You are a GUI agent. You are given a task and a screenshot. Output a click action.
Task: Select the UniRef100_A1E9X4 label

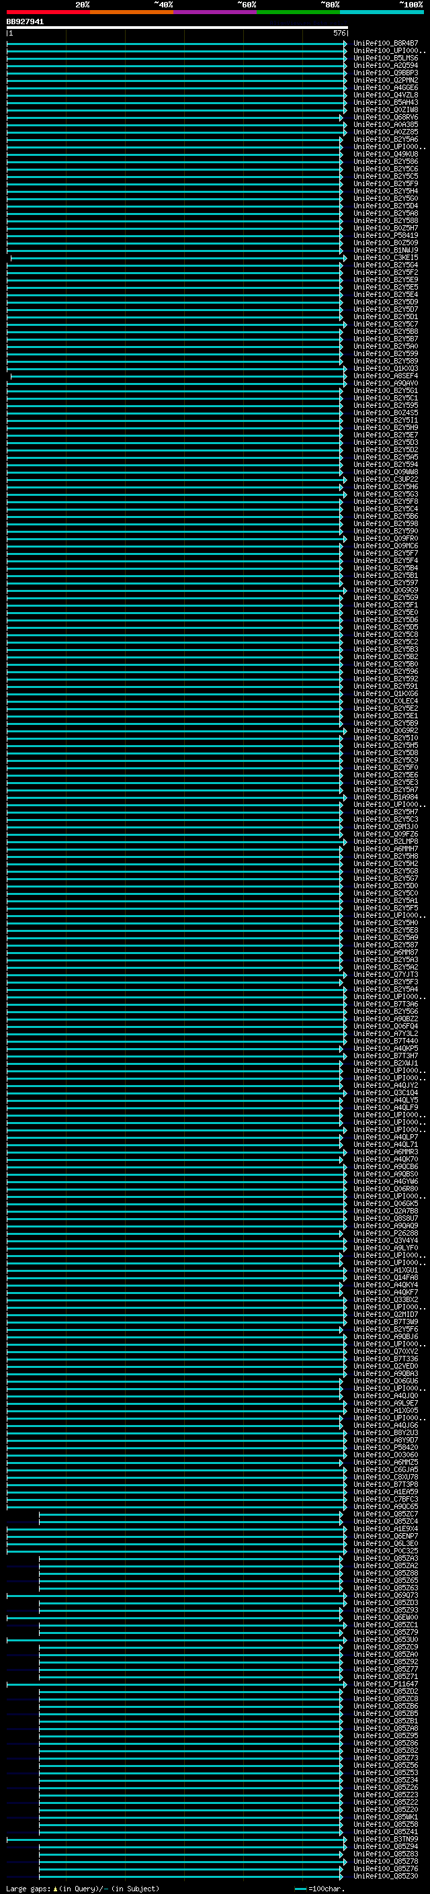click(x=386, y=1529)
